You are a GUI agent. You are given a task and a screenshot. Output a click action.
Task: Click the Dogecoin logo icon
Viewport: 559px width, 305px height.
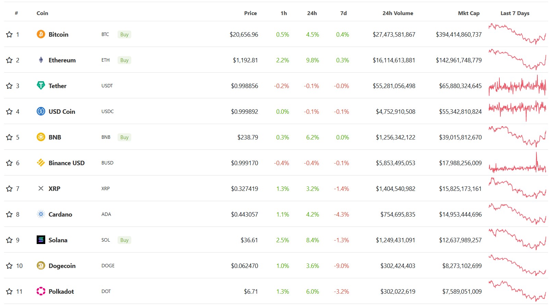(41, 266)
